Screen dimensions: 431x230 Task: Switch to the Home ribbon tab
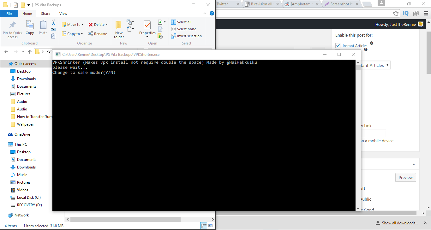(27, 14)
